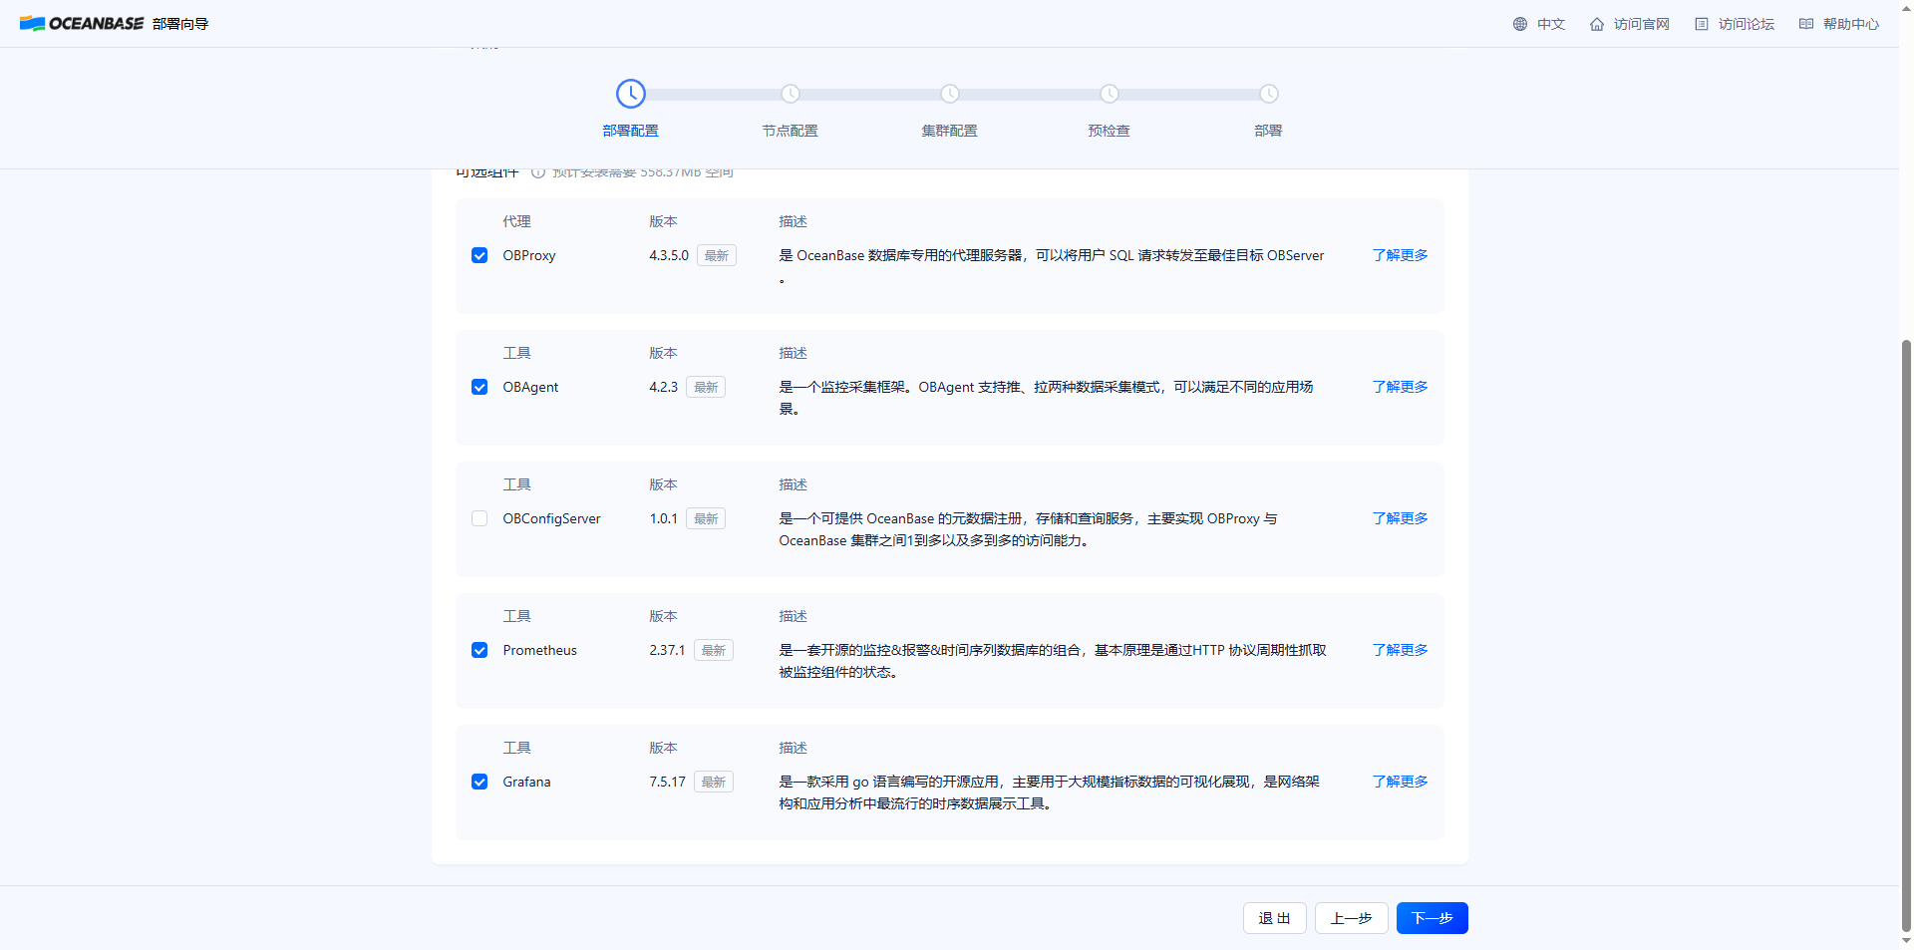Click the 版本 header above Grafana version
The image size is (1914, 950).
[x=663, y=748]
